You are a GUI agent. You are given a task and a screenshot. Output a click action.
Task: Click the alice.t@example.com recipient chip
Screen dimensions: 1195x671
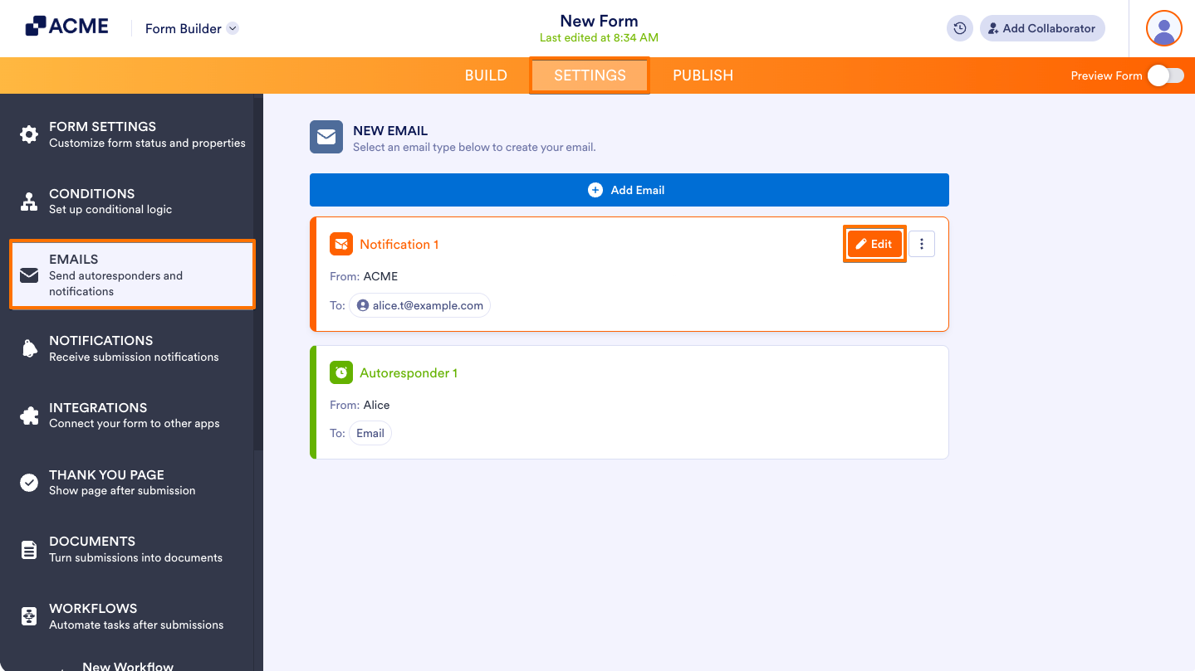[x=419, y=305]
